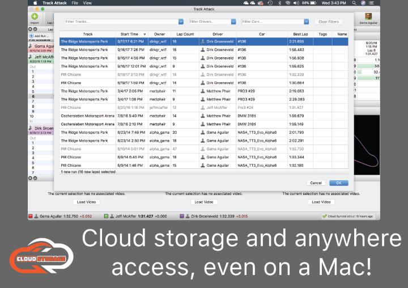Click the Add Run plus icon
Viewport: 408px width, 288px height.
click(31, 36)
